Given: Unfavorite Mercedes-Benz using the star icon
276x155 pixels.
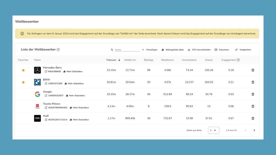Looking at the screenshot, I should 23,70.
